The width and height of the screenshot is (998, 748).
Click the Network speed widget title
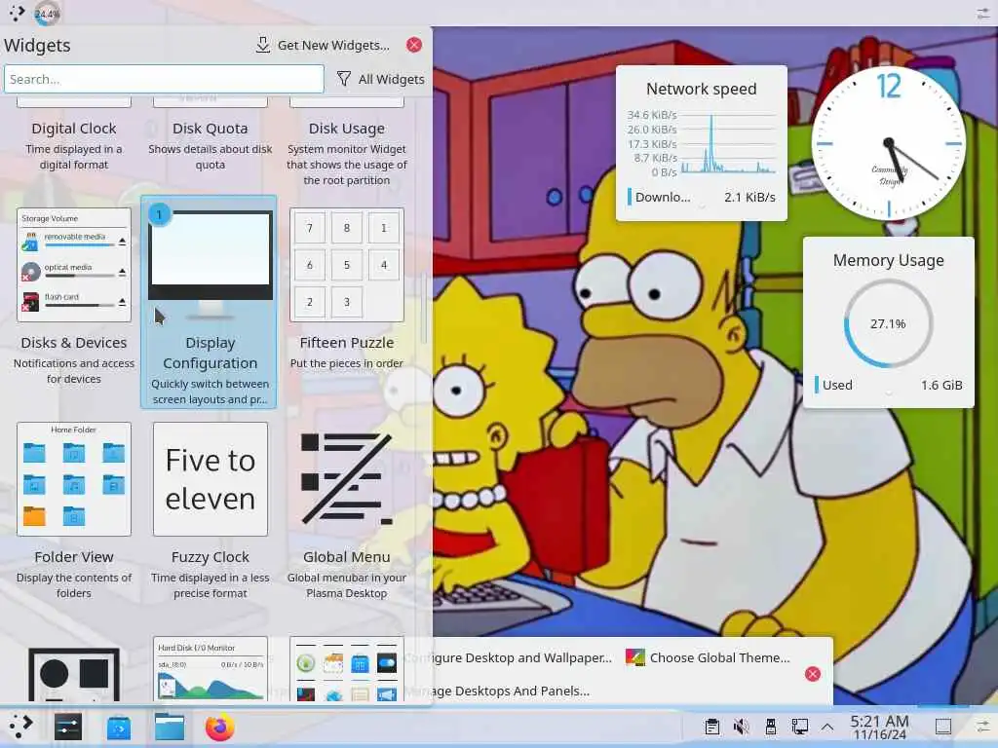tap(702, 89)
